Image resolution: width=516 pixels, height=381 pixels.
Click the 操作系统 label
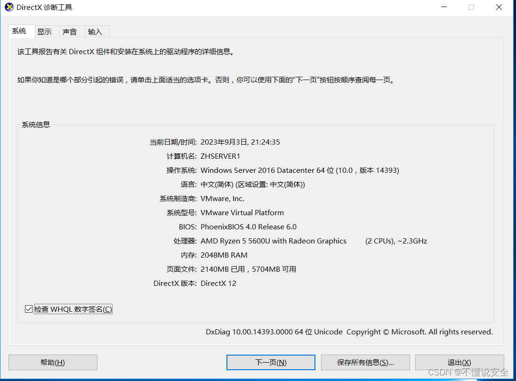[182, 170]
